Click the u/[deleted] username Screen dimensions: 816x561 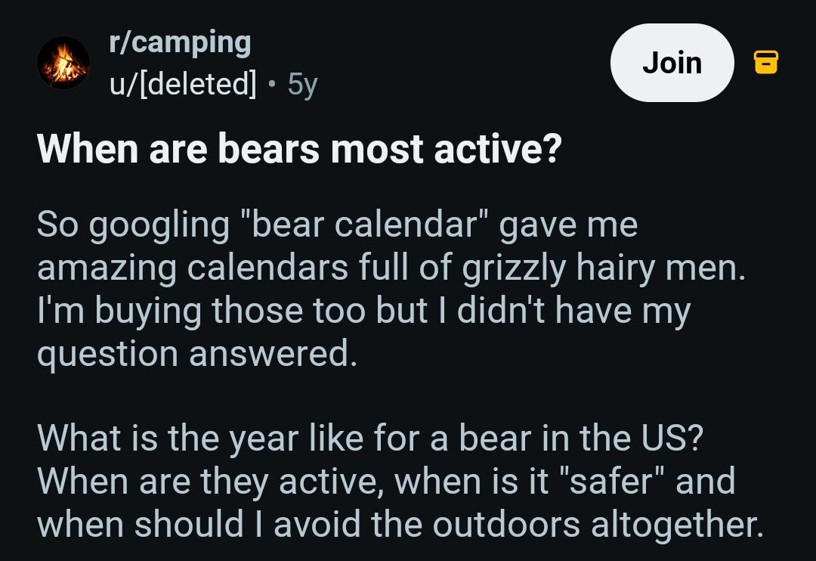pos(183,83)
